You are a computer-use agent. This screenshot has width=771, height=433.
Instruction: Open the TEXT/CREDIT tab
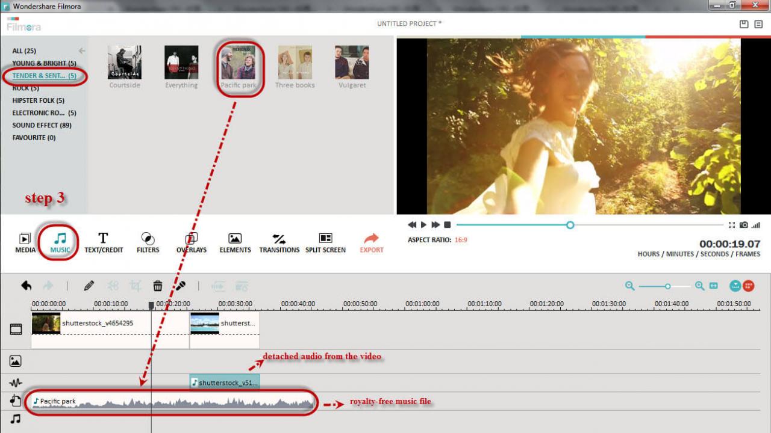[x=104, y=242]
